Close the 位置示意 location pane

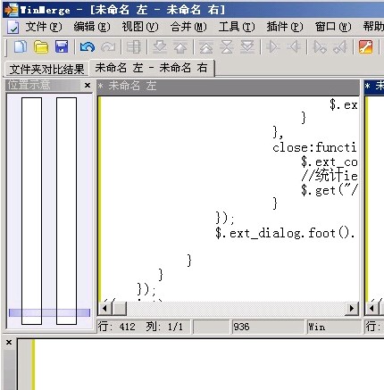point(88,86)
